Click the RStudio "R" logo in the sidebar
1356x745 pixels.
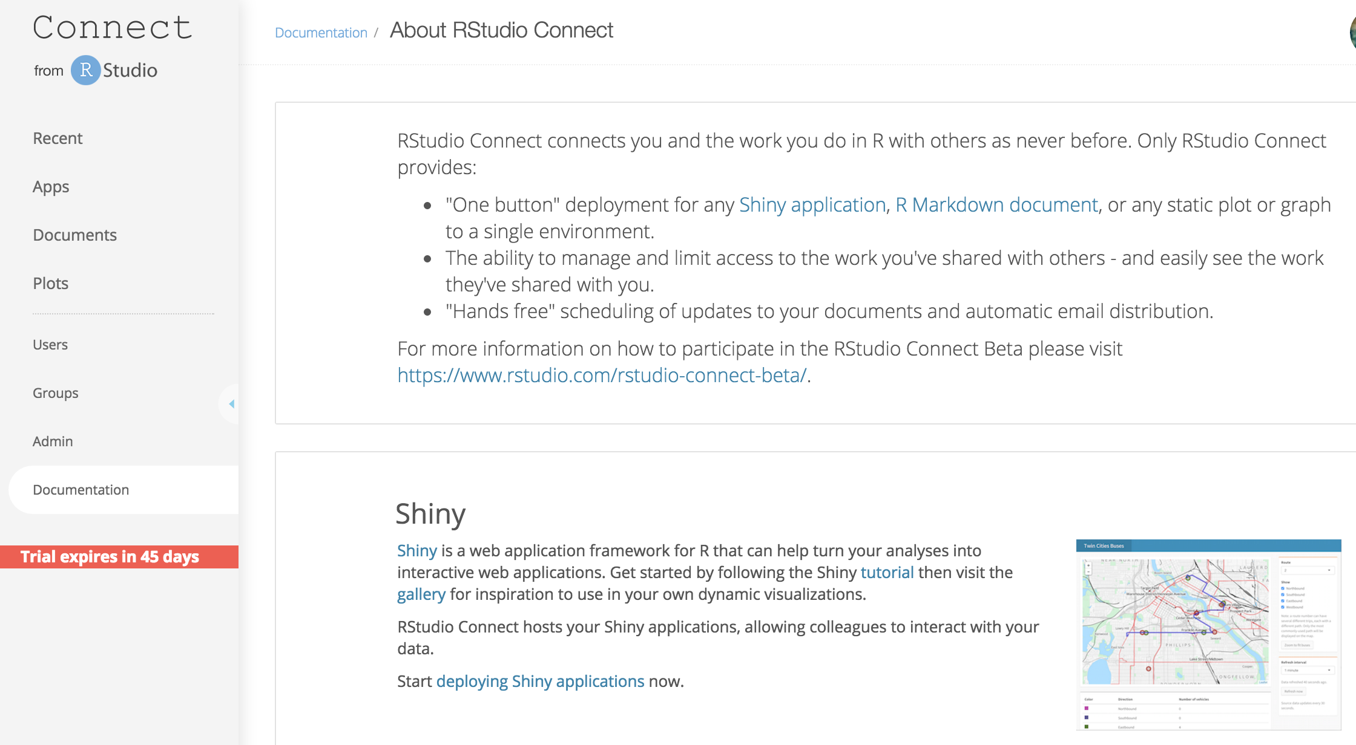(86, 71)
